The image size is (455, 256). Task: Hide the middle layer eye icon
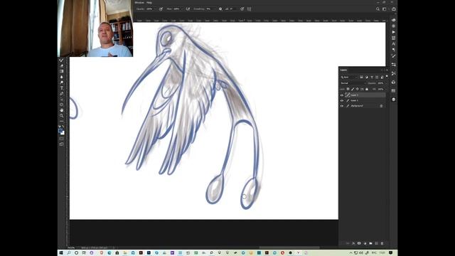coord(342,100)
